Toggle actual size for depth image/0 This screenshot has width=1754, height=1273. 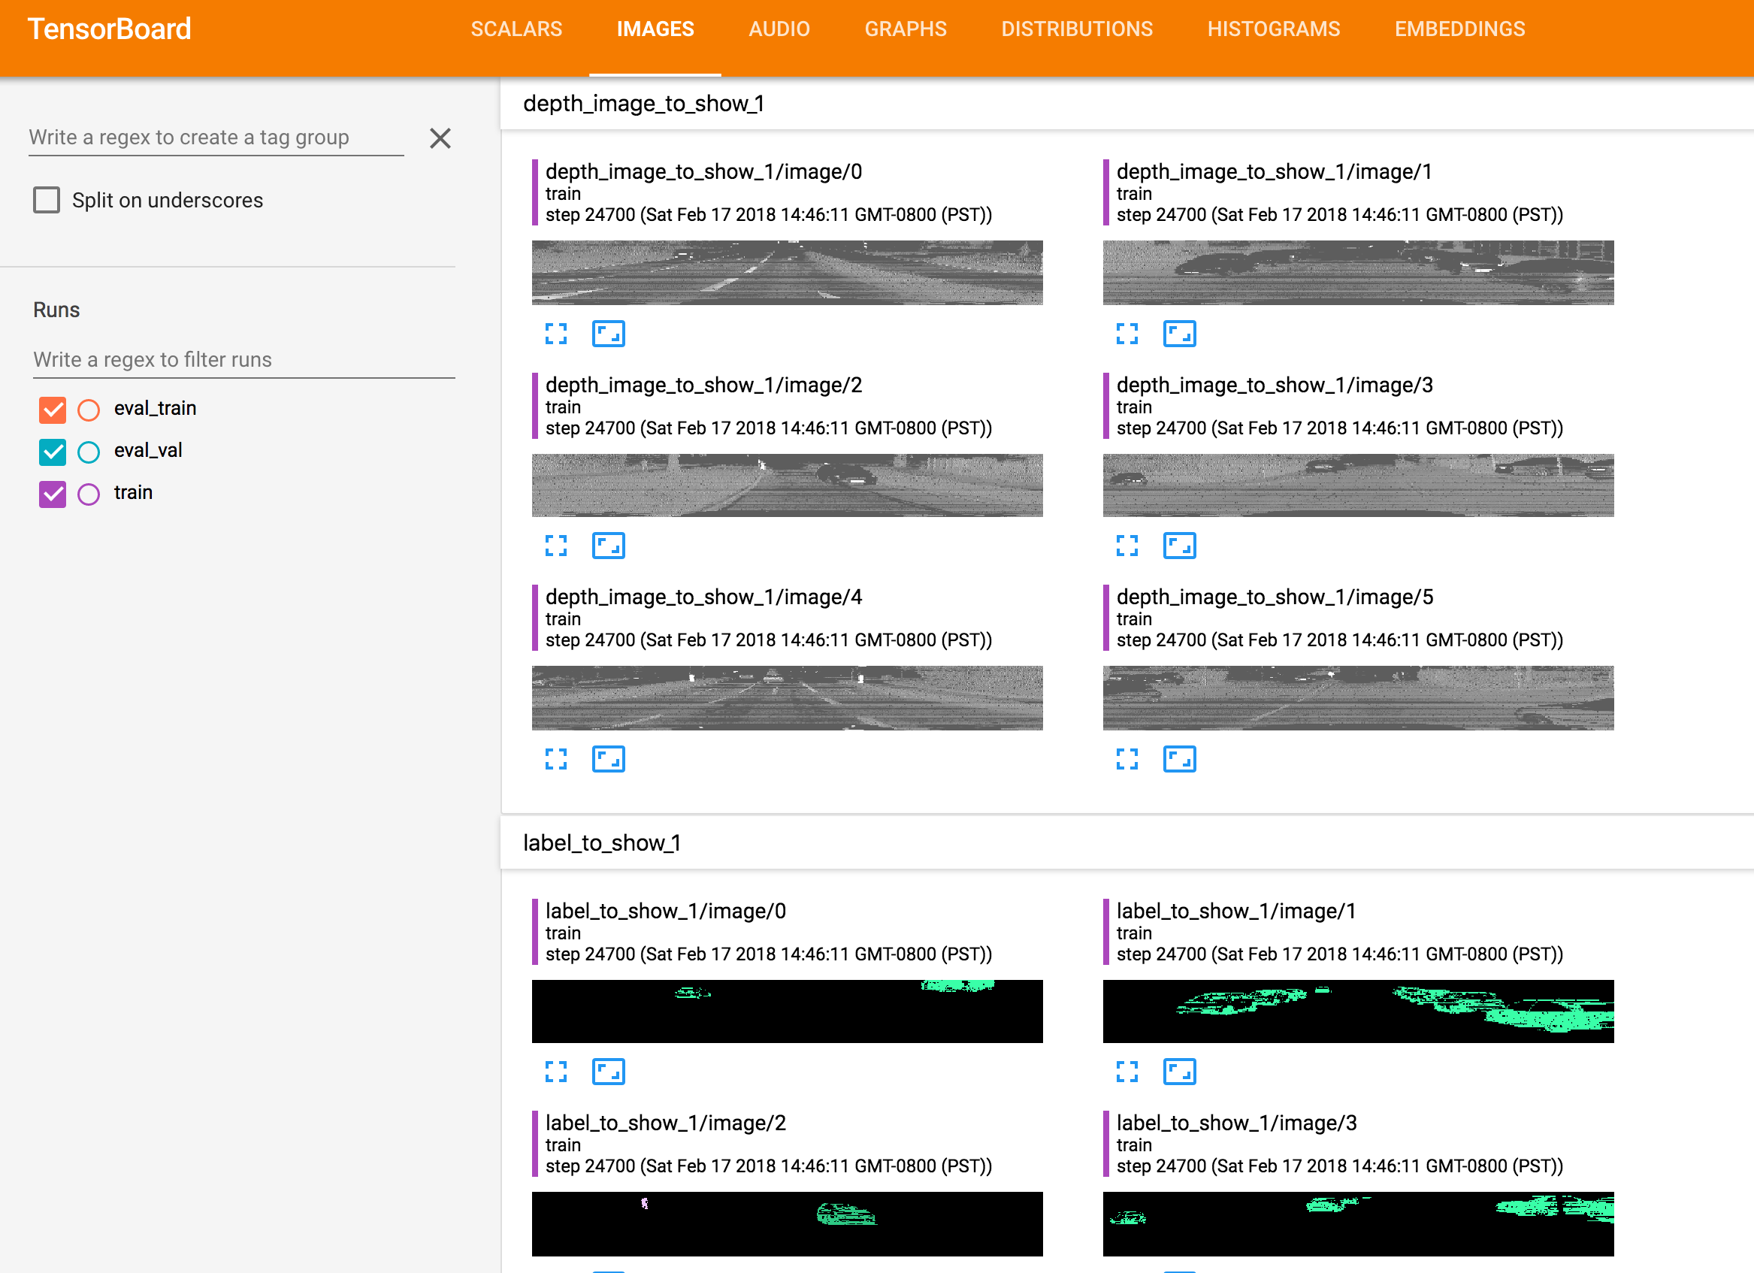point(608,334)
